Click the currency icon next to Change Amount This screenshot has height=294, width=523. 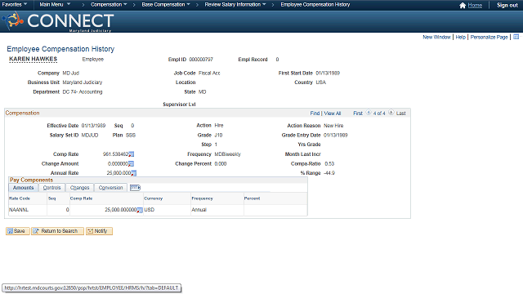131,163
